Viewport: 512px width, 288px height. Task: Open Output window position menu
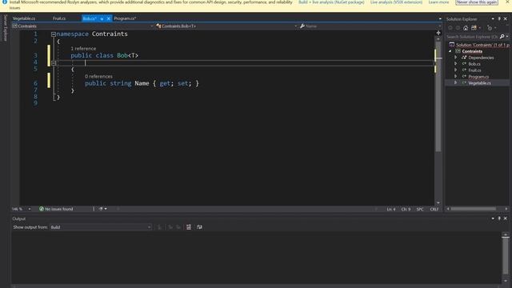[x=493, y=218]
